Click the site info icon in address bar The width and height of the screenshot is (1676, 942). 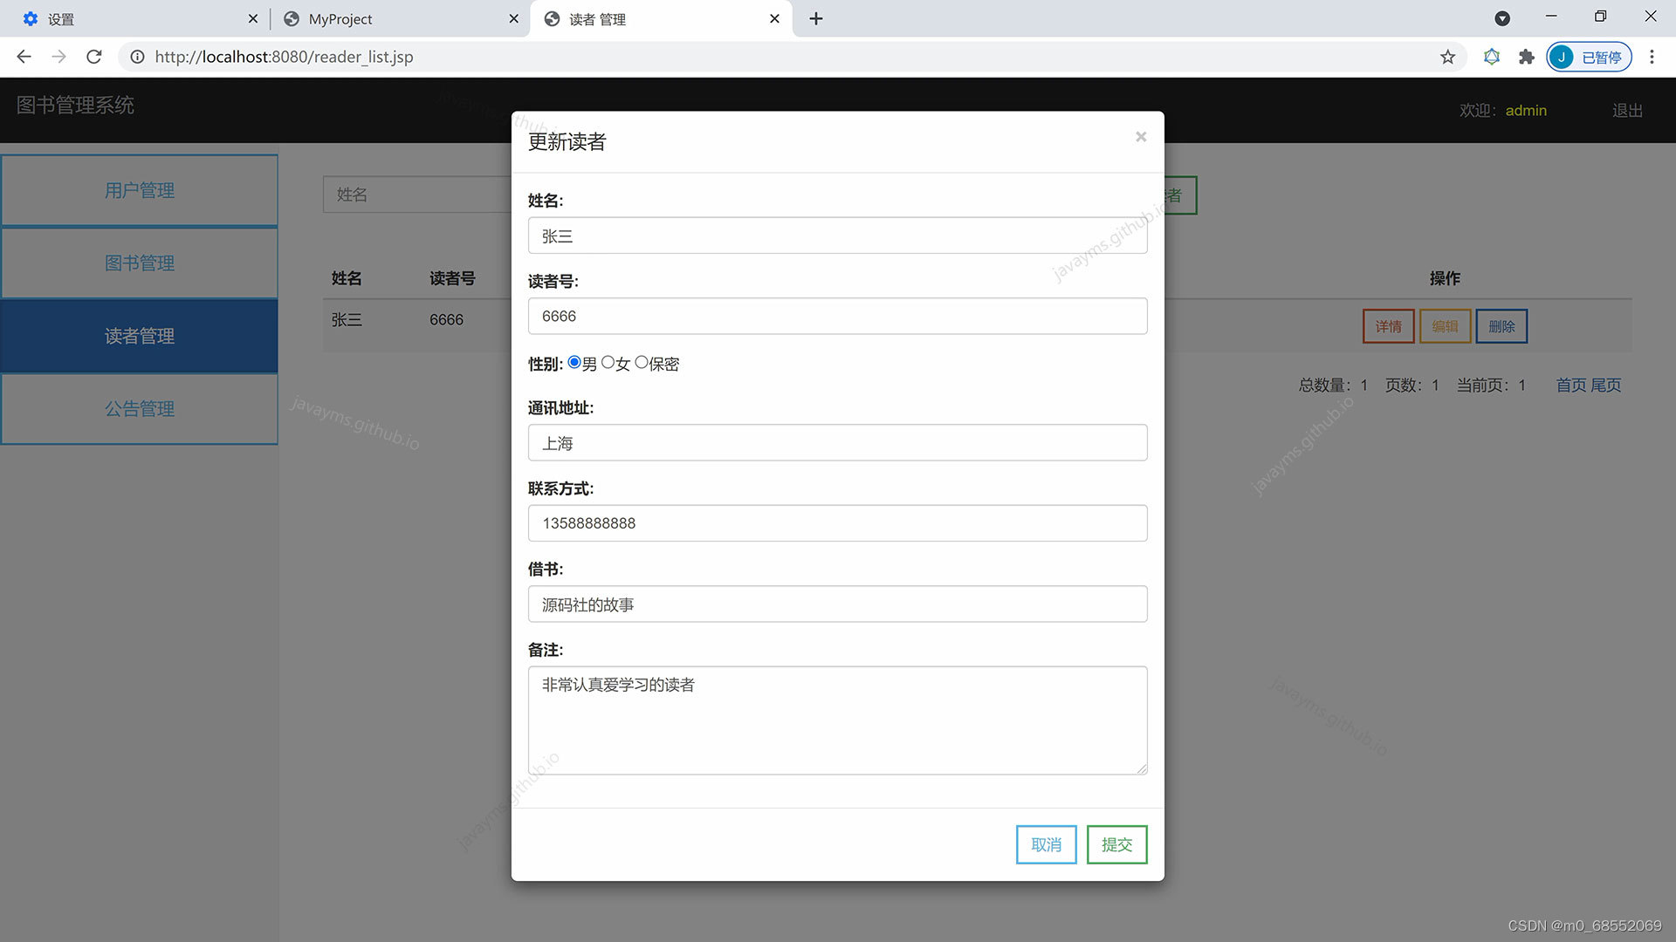coord(137,57)
